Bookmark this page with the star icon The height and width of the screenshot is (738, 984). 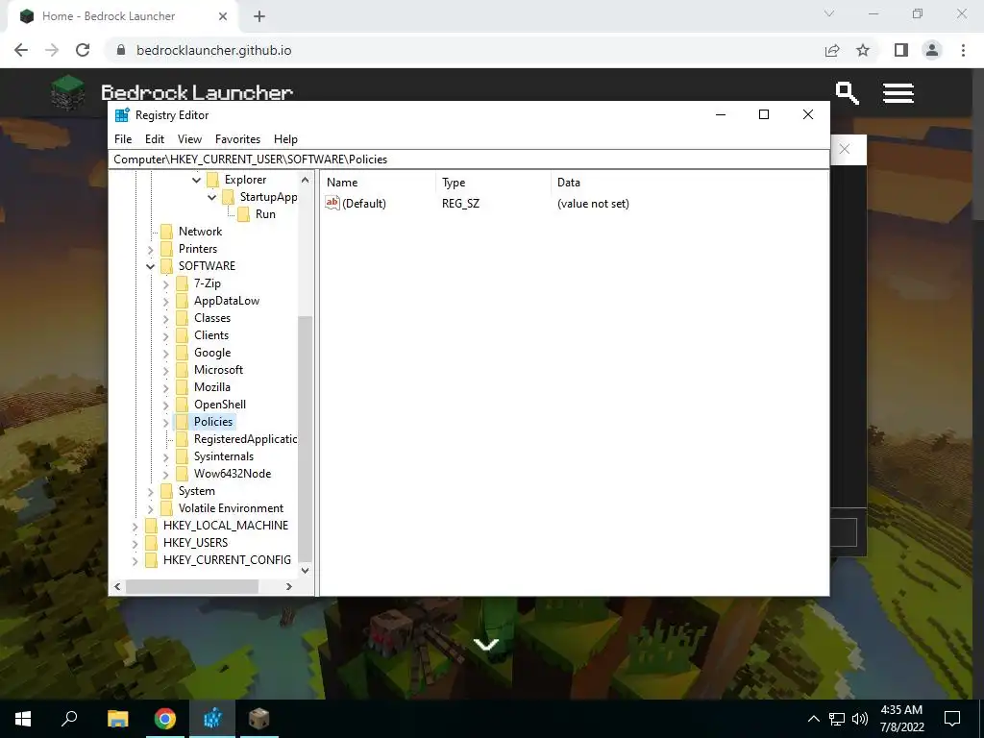[x=863, y=50]
